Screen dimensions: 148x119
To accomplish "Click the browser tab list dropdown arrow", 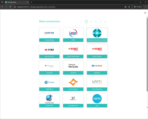I will (x=2, y=2).
